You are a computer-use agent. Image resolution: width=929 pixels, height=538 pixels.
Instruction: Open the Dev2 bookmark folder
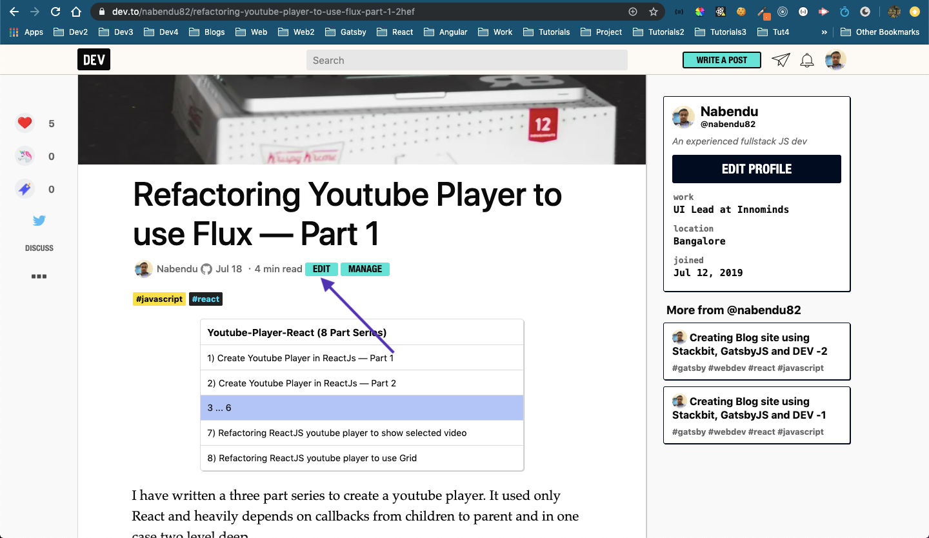pos(71,32)
